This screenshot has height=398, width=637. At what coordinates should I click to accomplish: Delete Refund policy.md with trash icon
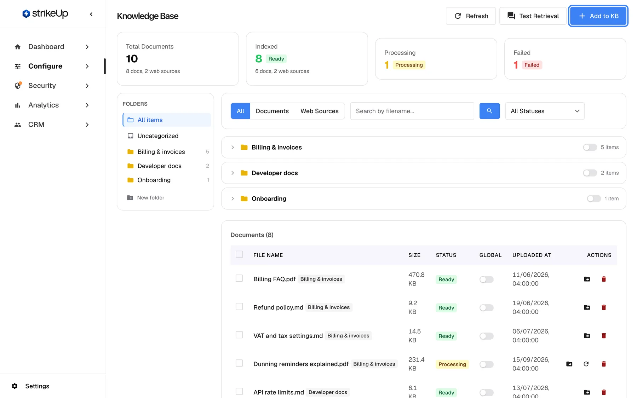point(604,307)
